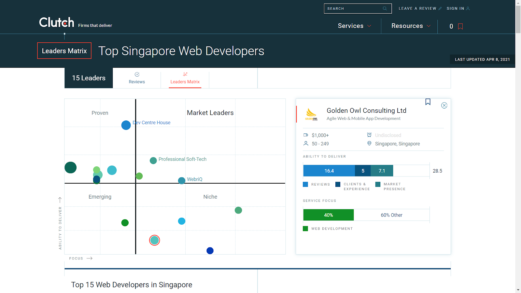This screenshot has width=521, height=293.
Task: Click the red-ringed selected teal dot
Action: pyautogui.click(x=154, y=240)
